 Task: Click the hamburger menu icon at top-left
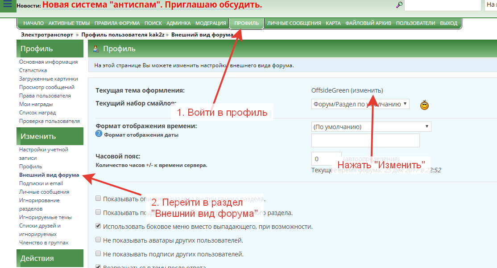(x=8, y=5)
